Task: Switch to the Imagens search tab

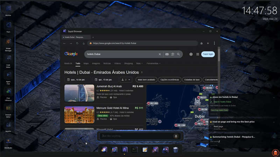Action: pyautogui.click(x=96, y=63)
